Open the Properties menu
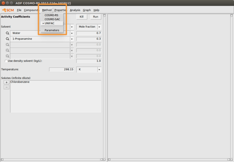Image resolution: width=234 pixels, height=162 pixels. (60, 10)
